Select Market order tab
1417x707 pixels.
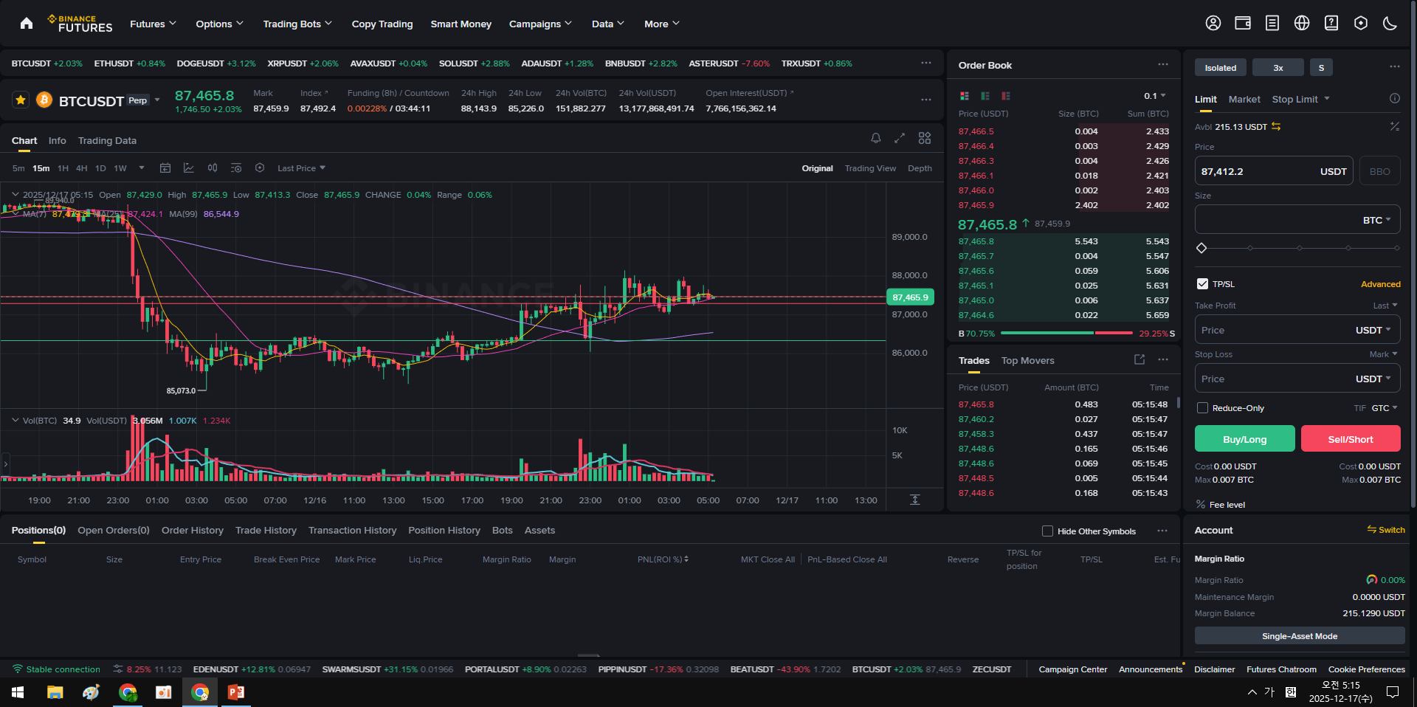1244,99
